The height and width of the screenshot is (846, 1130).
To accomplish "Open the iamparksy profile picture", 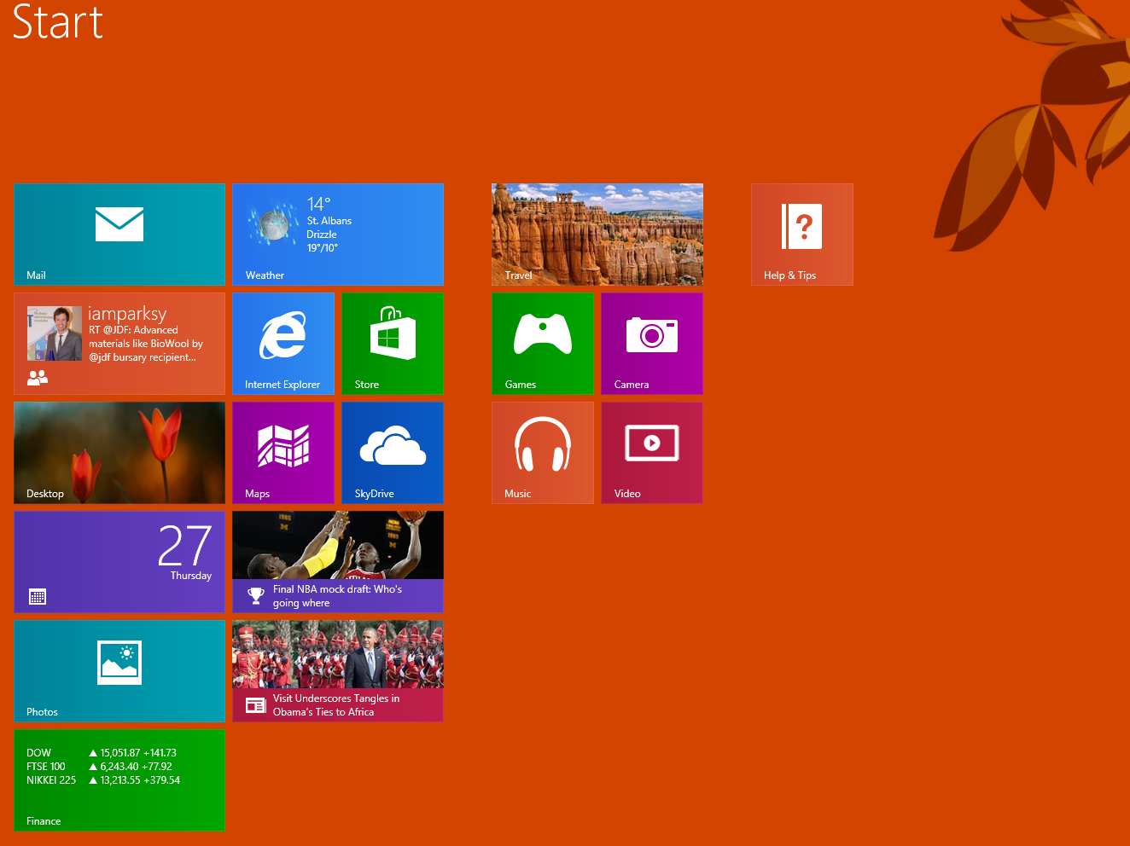I will click(x=55, y=333).
